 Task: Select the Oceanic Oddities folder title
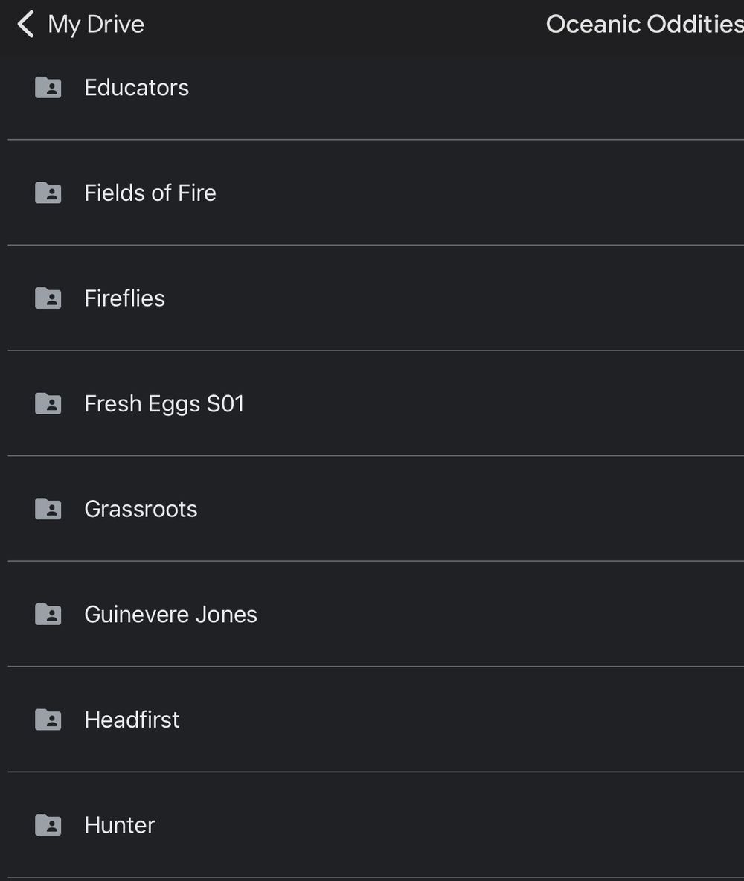coord(644,24)
